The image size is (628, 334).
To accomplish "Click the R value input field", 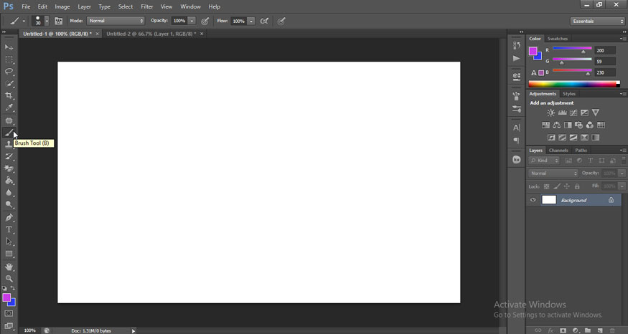I will pos(604,51).
